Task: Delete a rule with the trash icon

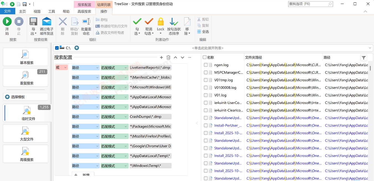Action: (168, 57)
